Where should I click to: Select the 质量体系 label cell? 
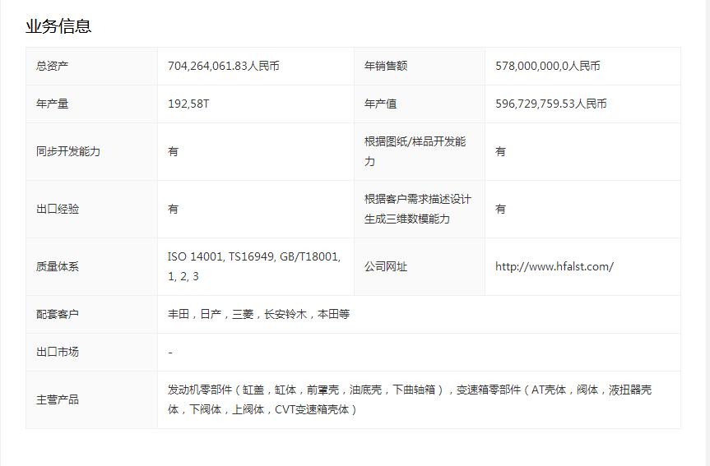pyautogui.click(x=91, y=266)
